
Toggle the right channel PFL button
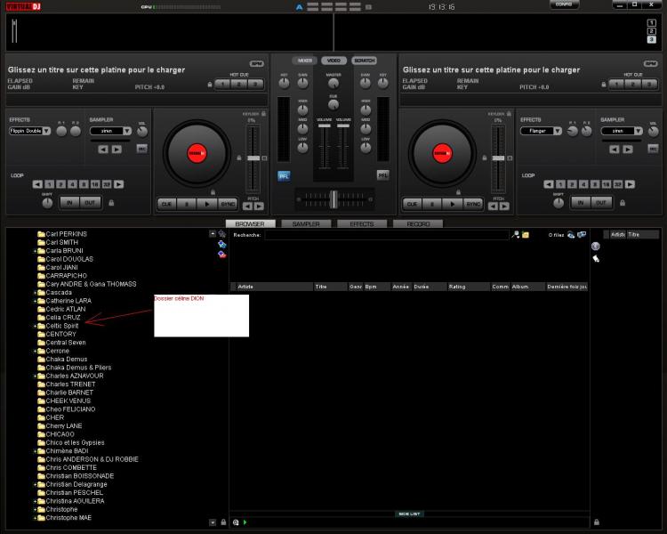point(383,175)
